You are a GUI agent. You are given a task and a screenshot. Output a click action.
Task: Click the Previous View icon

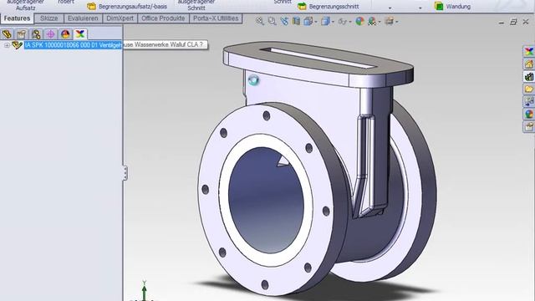[284, 21]
